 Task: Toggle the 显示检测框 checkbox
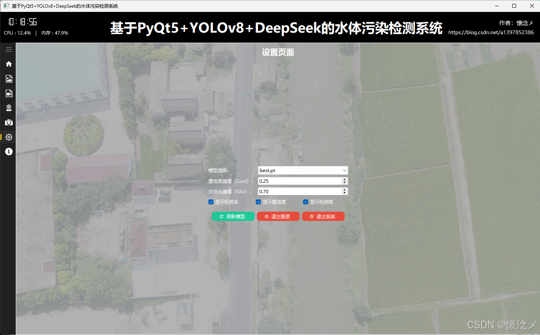point(305,202)
